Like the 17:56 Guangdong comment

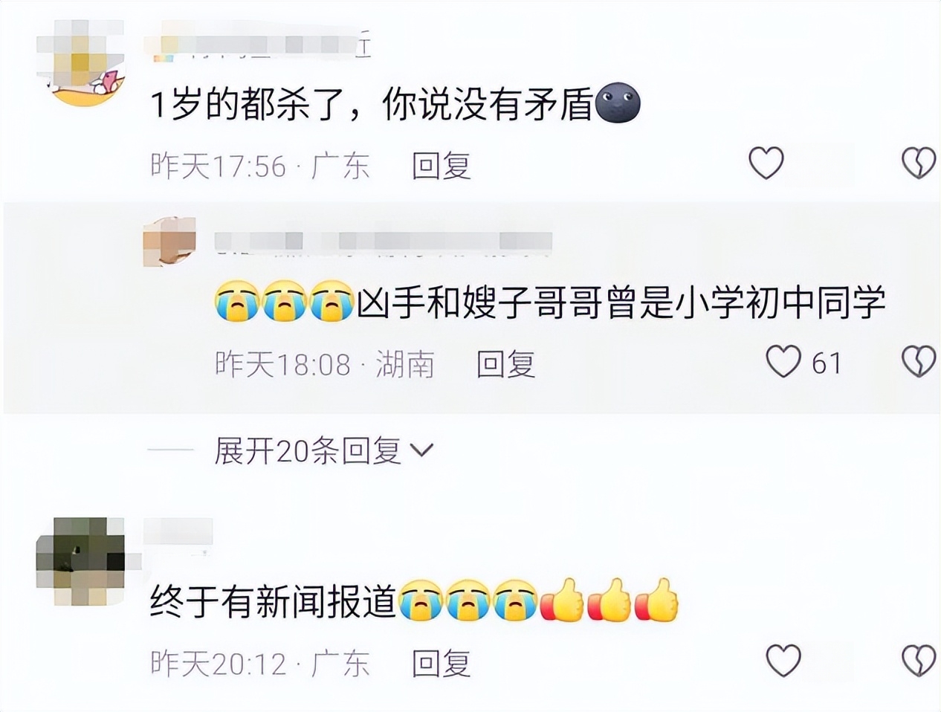pyautogui.click(x=766, y=164)
